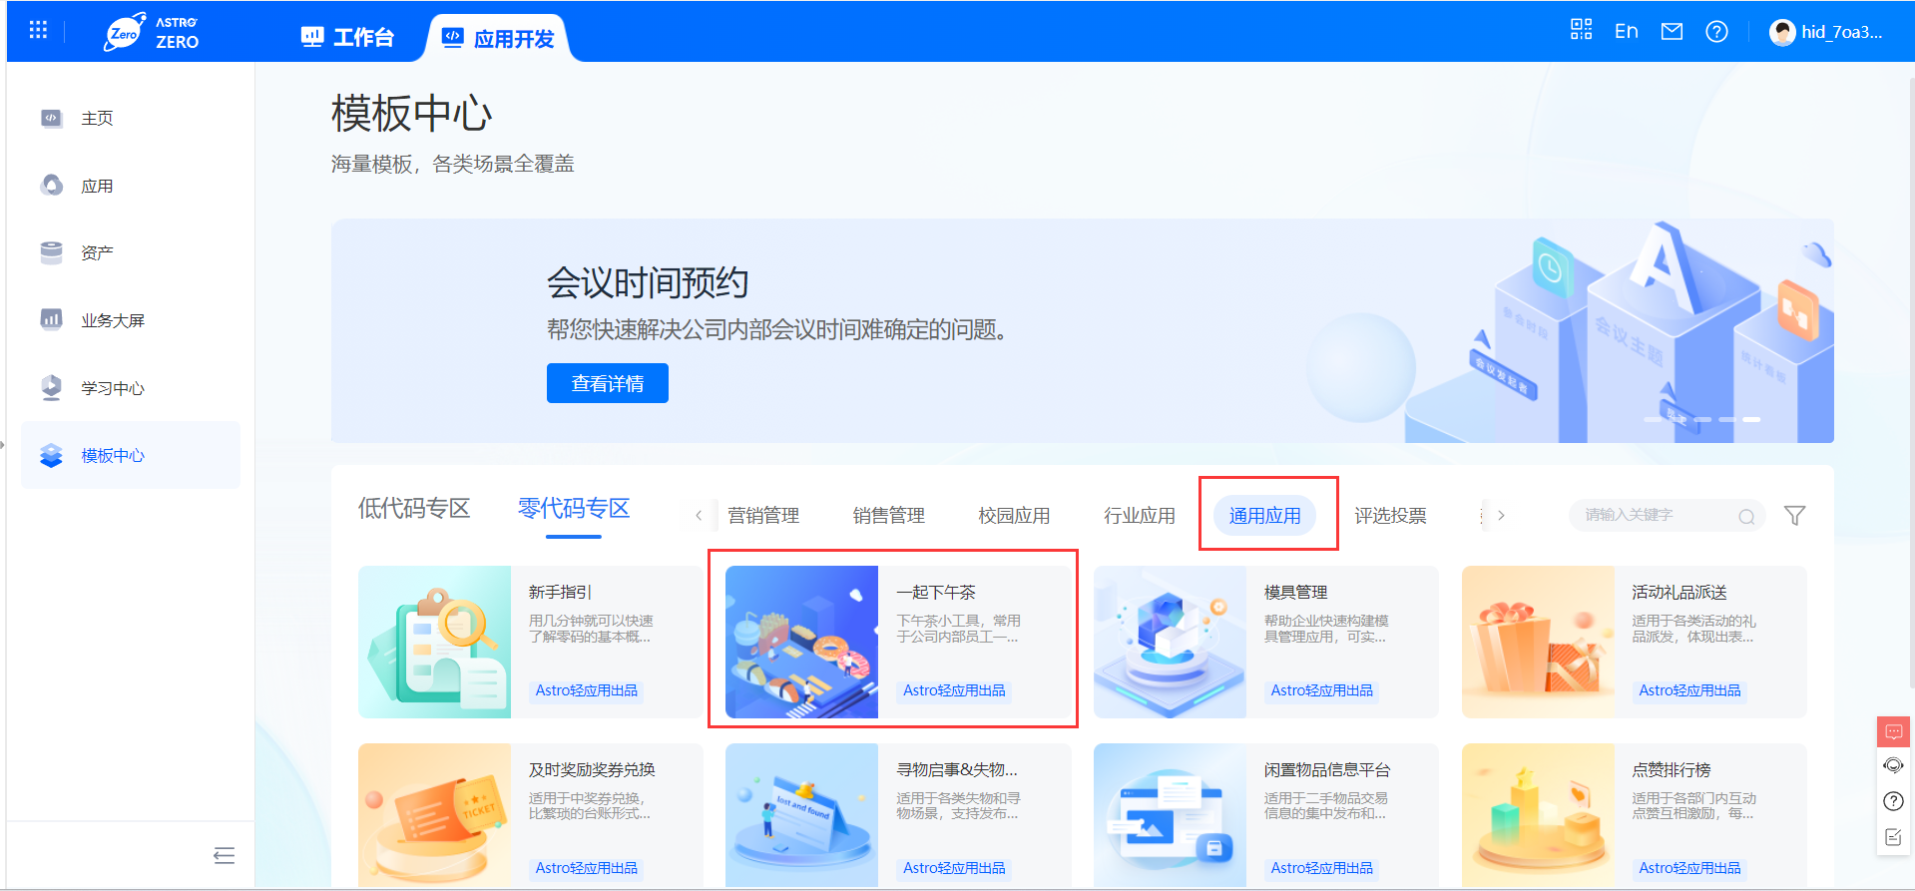This screenshot has width=1915, height=891.
Task: Open the mail messages icon
Action: coord(1672,31)
